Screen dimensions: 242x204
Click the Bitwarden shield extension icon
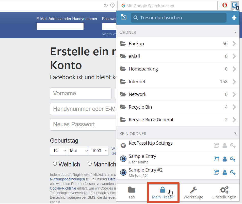coord(235,6)
